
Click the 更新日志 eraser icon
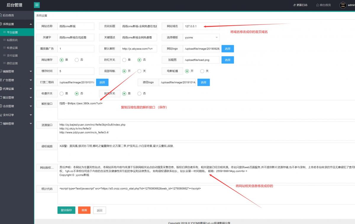pyautogui.click(x=294, y=5)
